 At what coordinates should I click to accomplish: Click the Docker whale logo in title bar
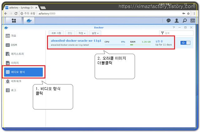click(x=6, y=28)
